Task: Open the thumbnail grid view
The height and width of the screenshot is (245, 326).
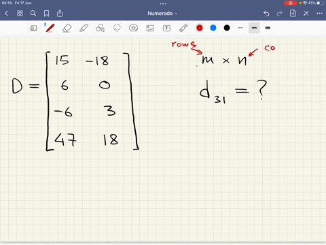Action: coord(20,14)
